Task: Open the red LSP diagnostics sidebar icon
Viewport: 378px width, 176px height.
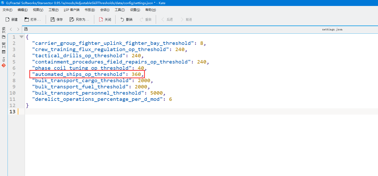Action: pyautogui.click(x=4, y=65)
